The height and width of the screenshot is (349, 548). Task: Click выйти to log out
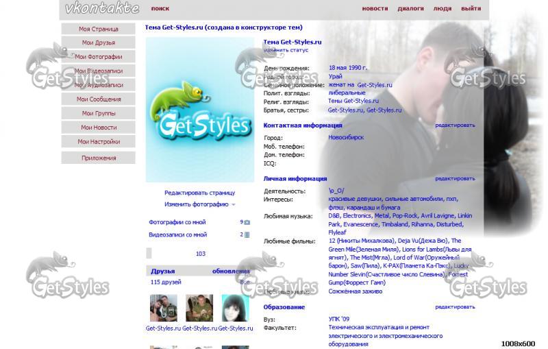pos(471,8)
